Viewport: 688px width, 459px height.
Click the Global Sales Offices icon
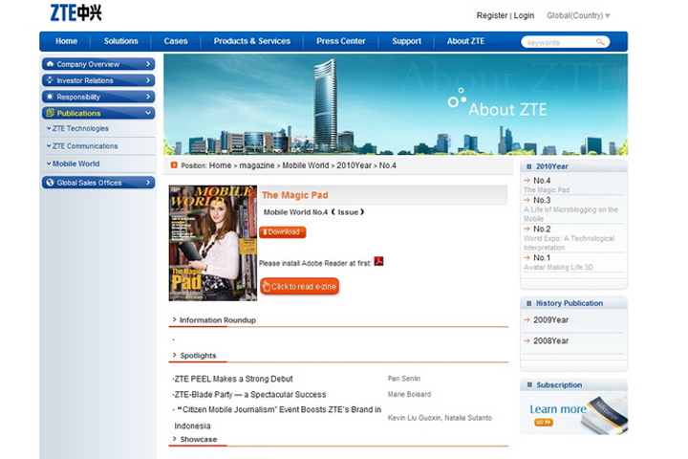[49, 183]
